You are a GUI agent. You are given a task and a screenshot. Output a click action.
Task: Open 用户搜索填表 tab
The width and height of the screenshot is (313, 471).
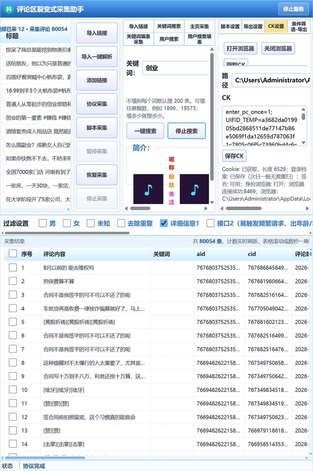(x=199, y=39)
